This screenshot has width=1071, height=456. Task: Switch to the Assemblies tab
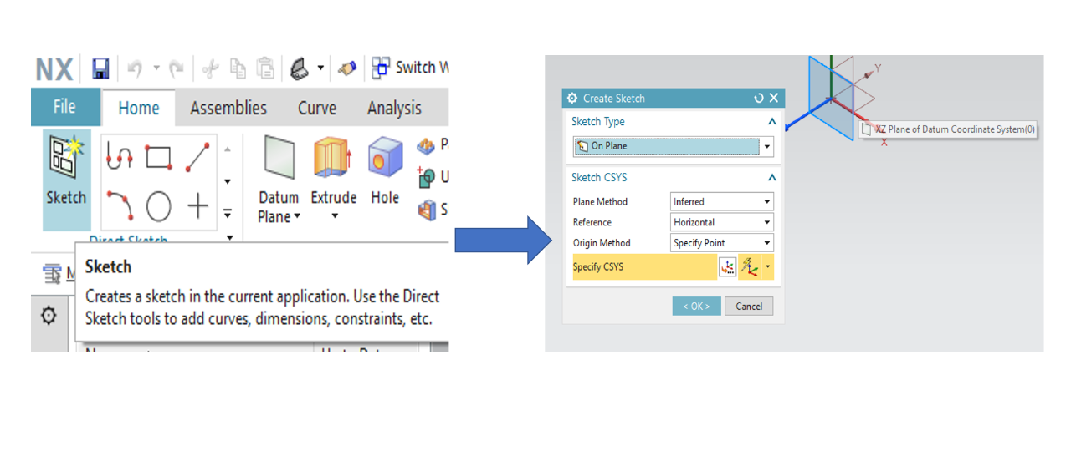pos(228,108)
